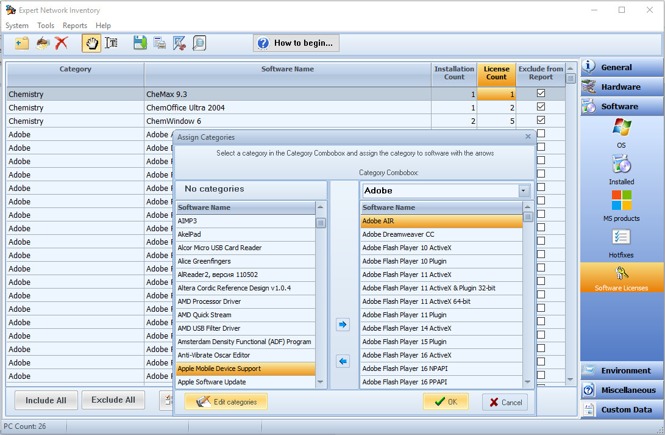Open the OS section icon in sidebar

(x=621, y=128)
